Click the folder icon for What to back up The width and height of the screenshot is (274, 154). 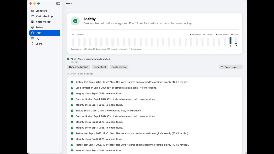pos(32,16)
